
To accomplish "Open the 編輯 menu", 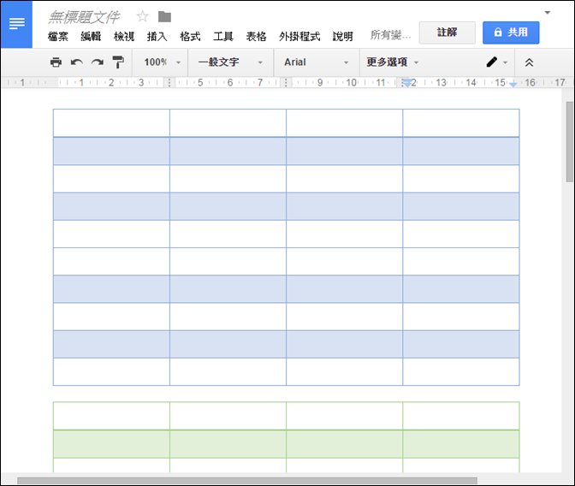I will tap(91, 36).
